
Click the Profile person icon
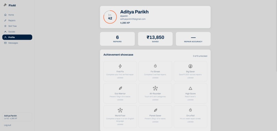click(x=5, y=37)
